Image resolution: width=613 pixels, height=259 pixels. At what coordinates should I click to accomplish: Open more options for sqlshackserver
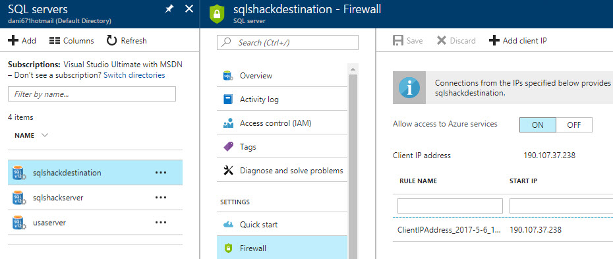[x=161, y=198]
